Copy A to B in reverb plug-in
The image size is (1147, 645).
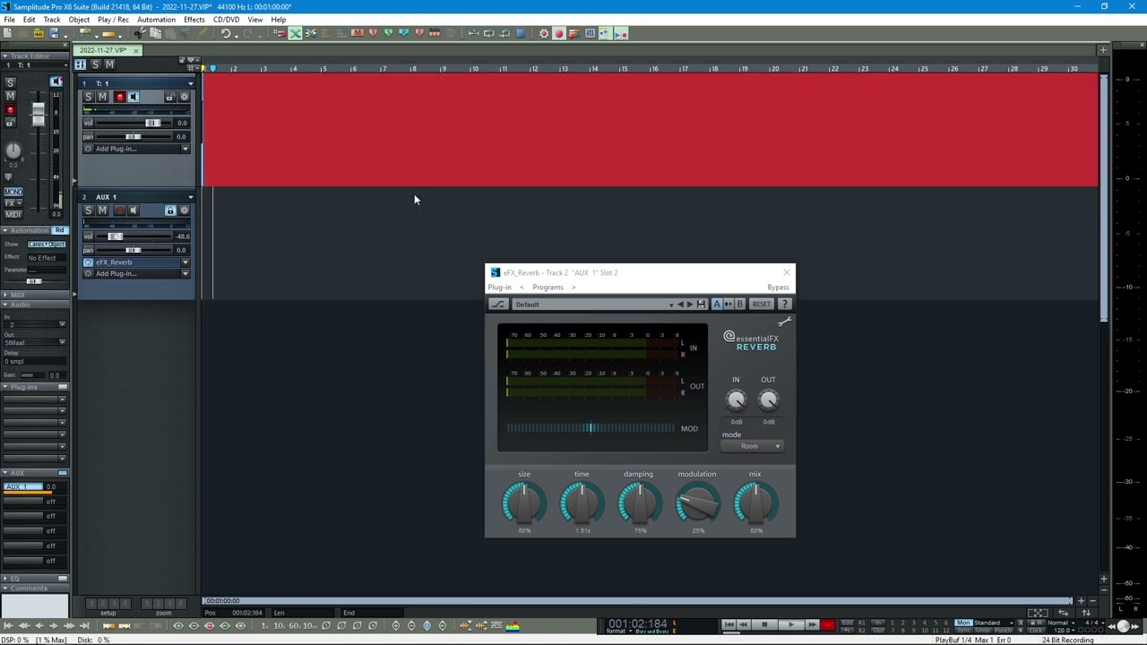pyautogui.click(x=728, y=305)
